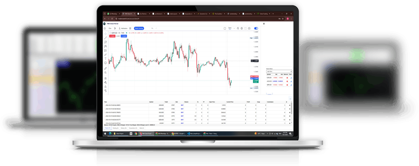The height and width of the screenshot is (166, 419).
Task: Open the chart settings gear
Action: 241,28
